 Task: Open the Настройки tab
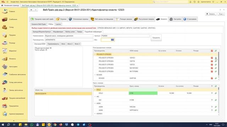pos(175,19)
